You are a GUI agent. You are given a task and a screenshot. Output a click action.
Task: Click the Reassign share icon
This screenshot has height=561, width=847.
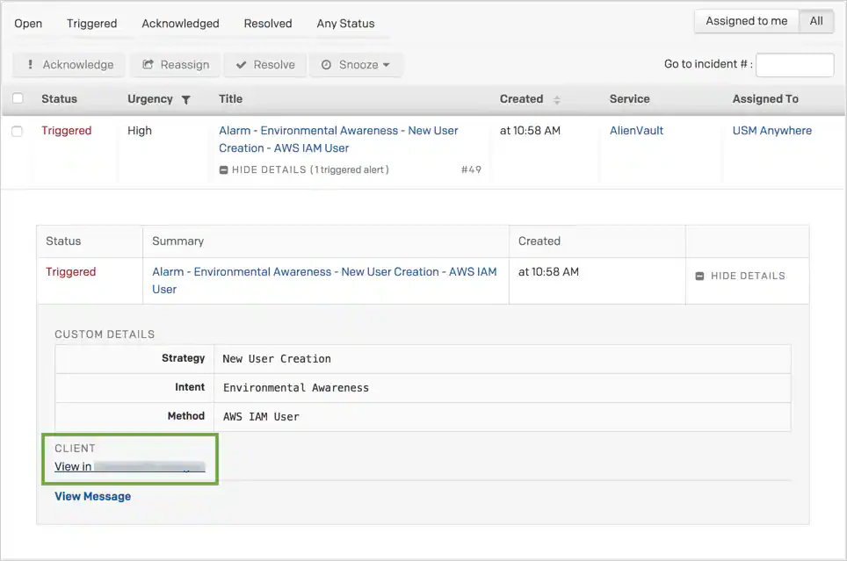(x=148, y=64)
